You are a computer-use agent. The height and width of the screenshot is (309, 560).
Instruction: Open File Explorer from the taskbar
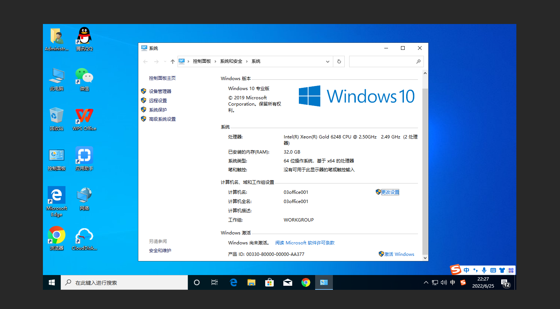tap(252, 282)
